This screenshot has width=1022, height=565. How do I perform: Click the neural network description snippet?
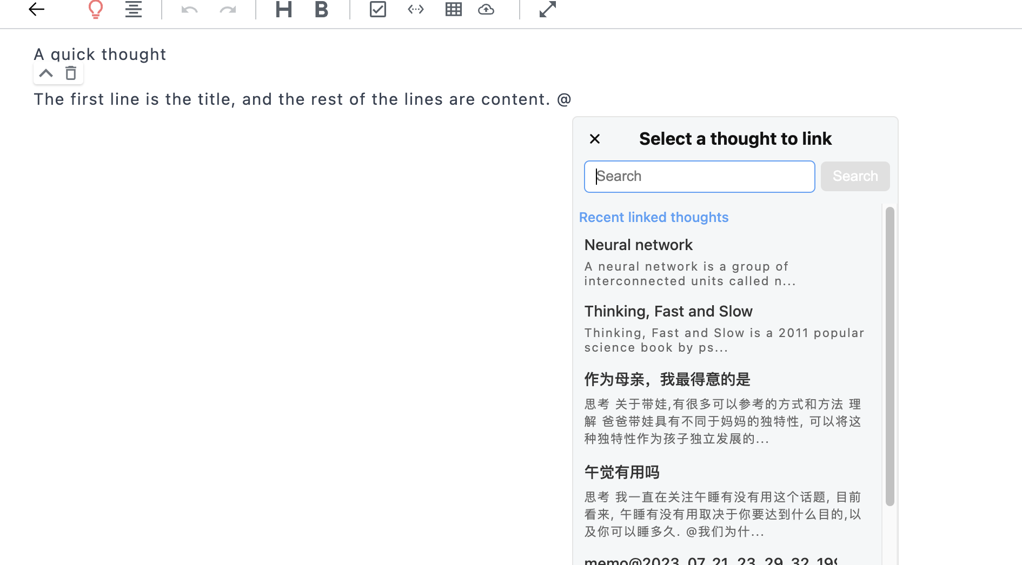(x=690, y=274)
